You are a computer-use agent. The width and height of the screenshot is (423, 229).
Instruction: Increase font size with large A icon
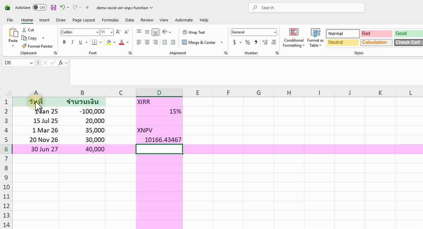(118, 32)
